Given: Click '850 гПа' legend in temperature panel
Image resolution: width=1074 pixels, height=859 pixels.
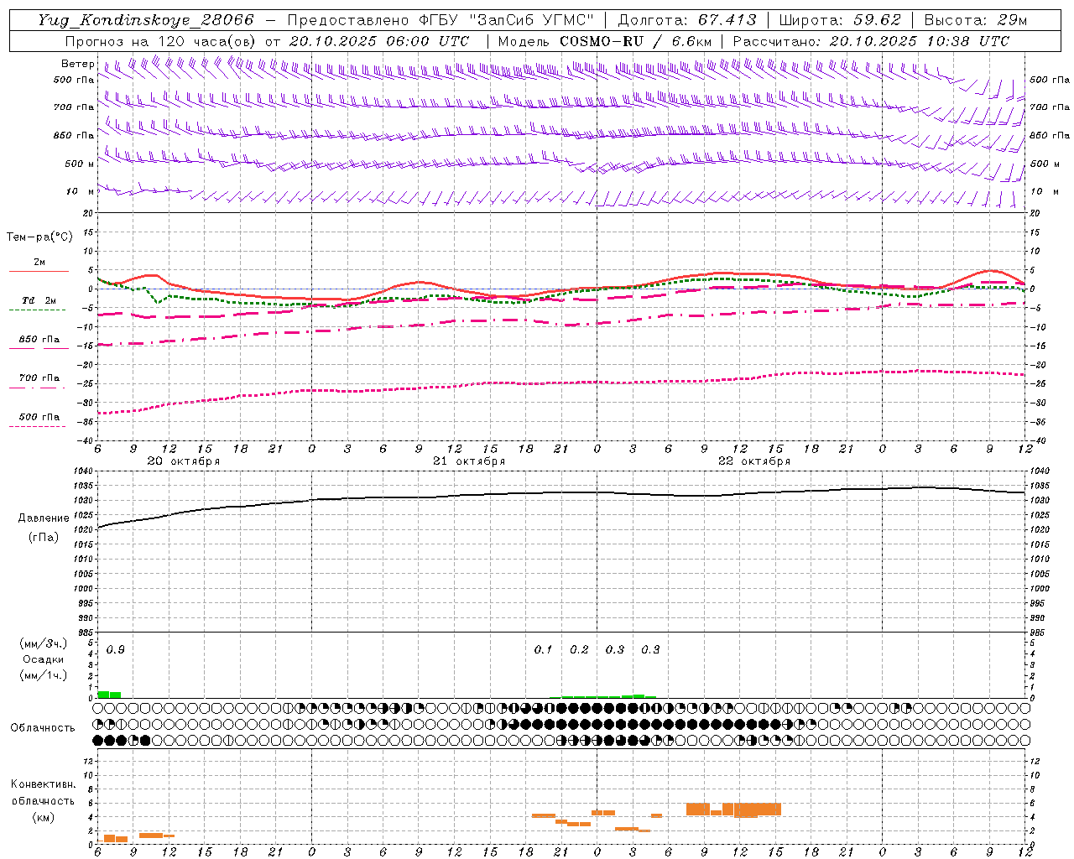Looking at the screenshot, I should (39, 340).
